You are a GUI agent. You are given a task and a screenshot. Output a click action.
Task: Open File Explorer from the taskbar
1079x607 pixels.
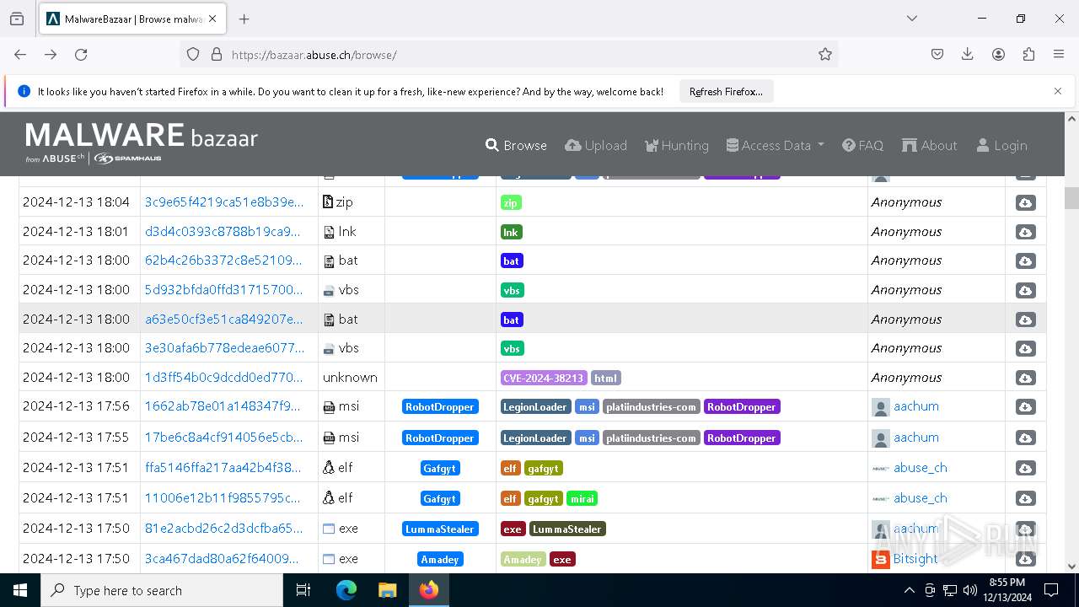tap(387, 590)
